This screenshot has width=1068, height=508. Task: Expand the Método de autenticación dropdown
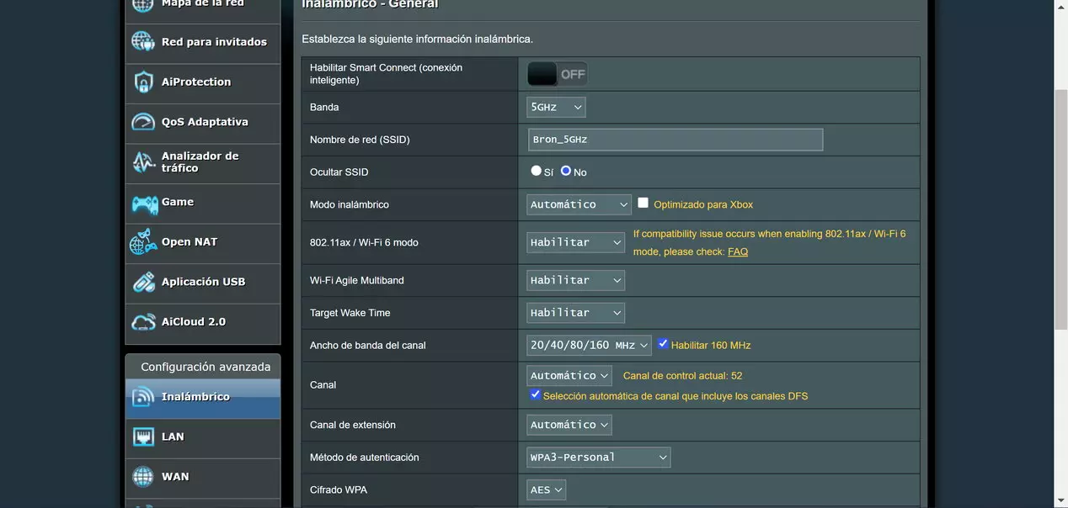click(x=598, y=458)
